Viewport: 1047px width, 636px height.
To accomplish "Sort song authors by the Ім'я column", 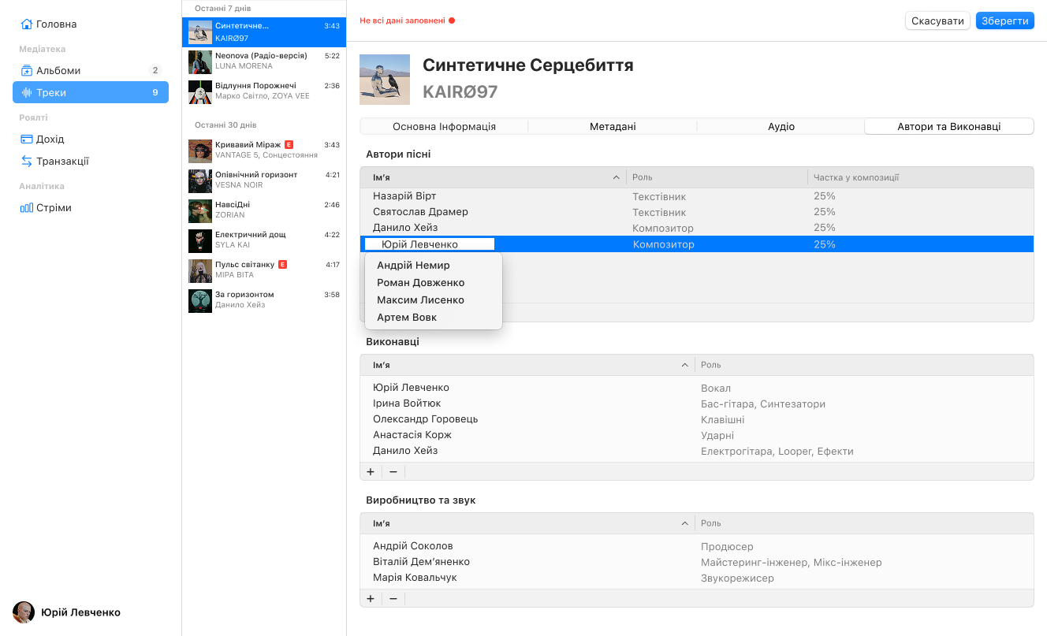I will pyautogui.click(x=494, y=177).
